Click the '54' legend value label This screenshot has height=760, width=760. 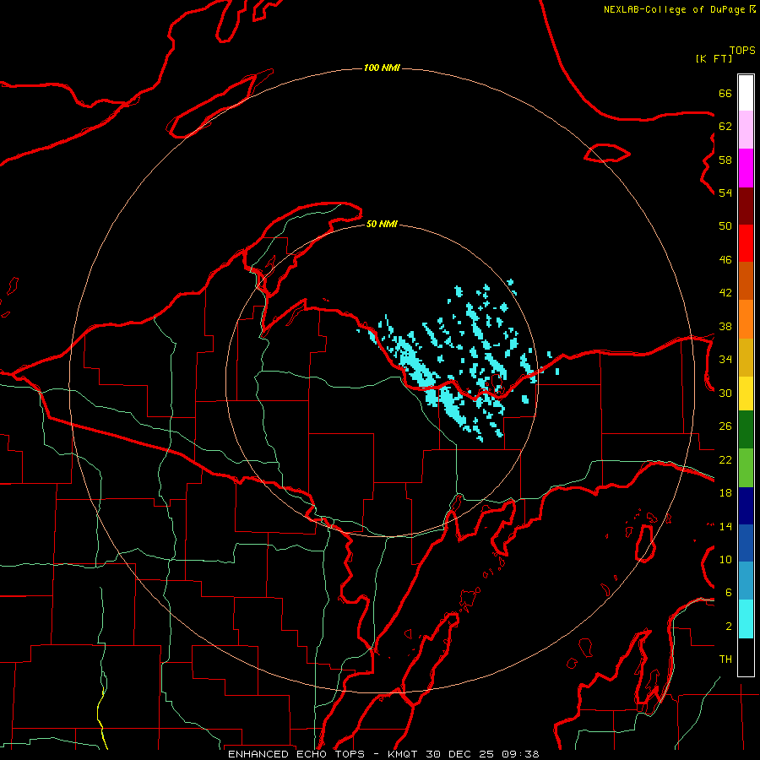[x=725, y=193]
